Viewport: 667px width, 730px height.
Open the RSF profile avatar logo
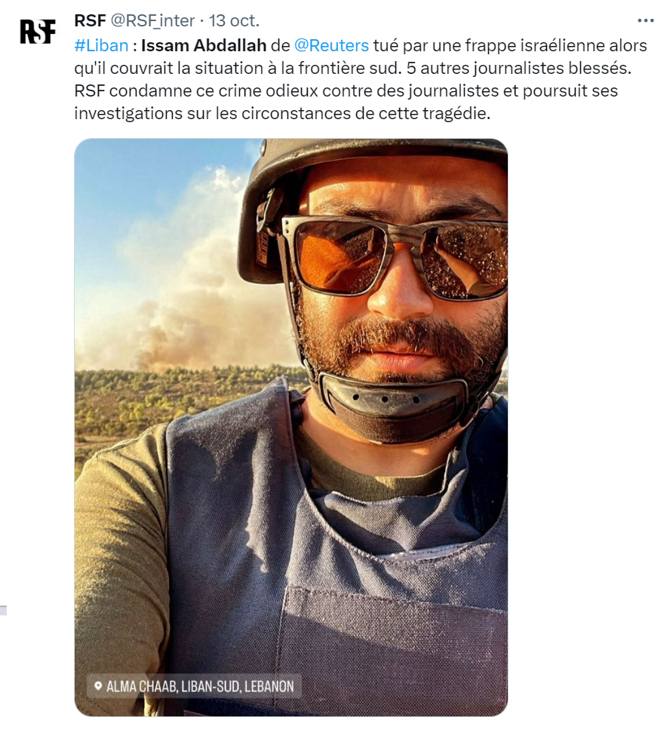coord(38,32)
